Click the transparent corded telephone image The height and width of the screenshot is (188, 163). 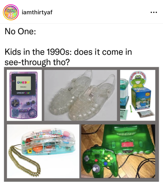click(43, 151)
